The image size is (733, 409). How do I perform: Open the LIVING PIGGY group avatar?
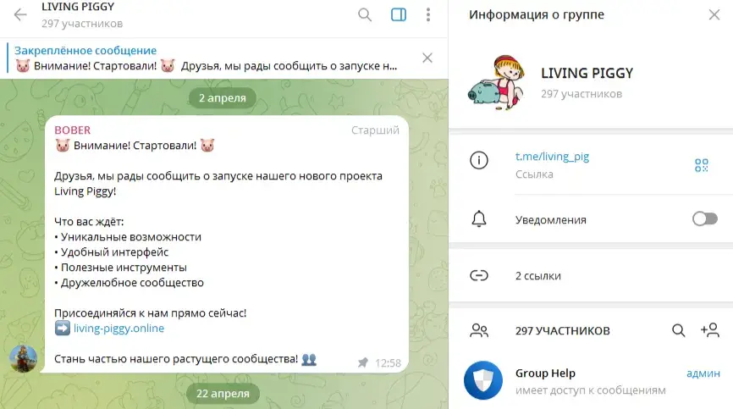pyautogui.click(x=496, y=82)
